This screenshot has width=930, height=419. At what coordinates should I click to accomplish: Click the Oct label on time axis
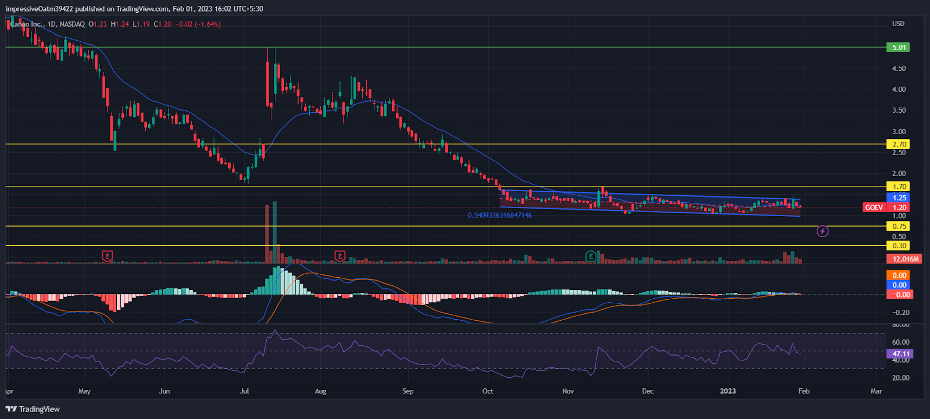tap(488, 391)
